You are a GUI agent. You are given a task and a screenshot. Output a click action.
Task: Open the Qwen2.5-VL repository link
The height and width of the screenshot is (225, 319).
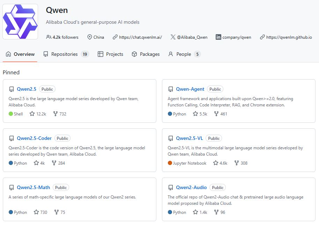pyautogui.click(x=189, y=138)
